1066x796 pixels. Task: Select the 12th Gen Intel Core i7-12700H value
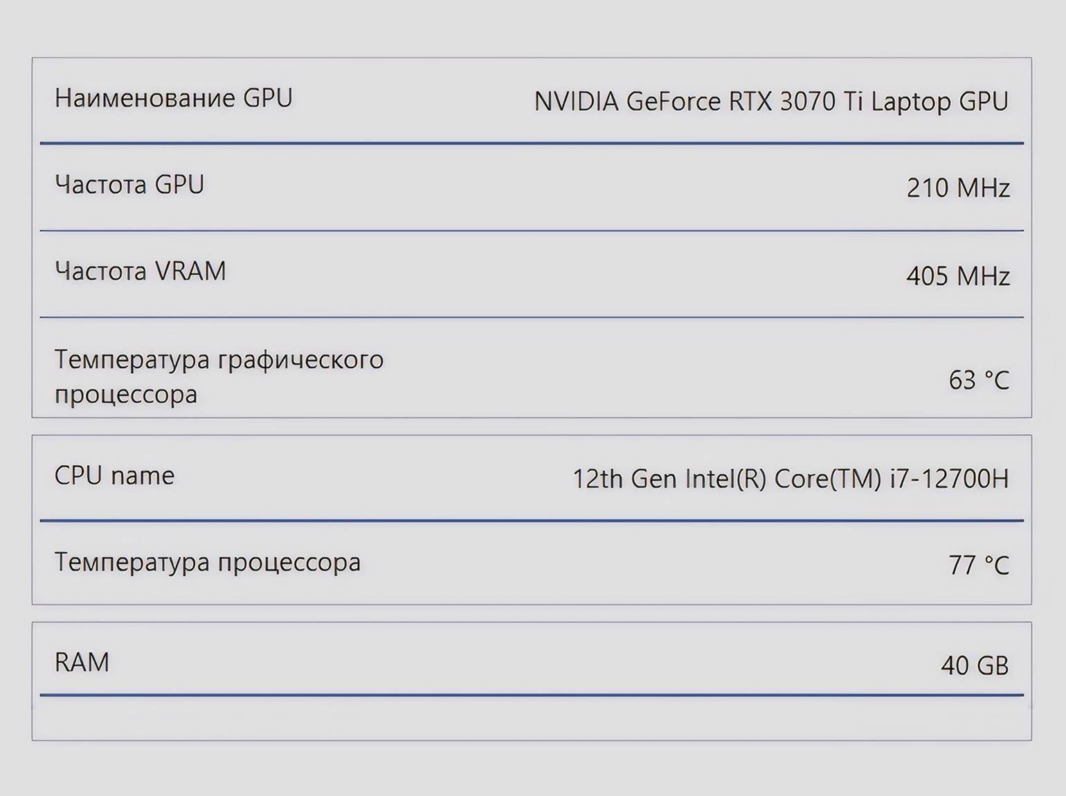click(791, 479)
